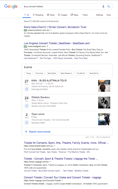Filter events by Tomorrow
Image resolution: width=118 pixels, height=189 pixels.
click(x=39, y=73)
